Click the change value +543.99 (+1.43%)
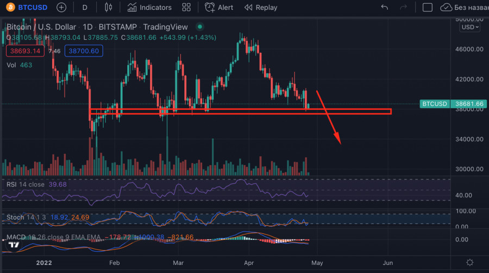489x273 pixels. coord(188,38)
